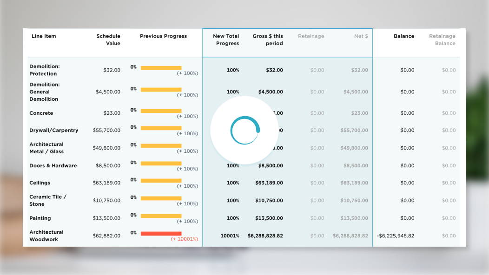Click the red (+ 10001%) progress label

pos(184,239)
